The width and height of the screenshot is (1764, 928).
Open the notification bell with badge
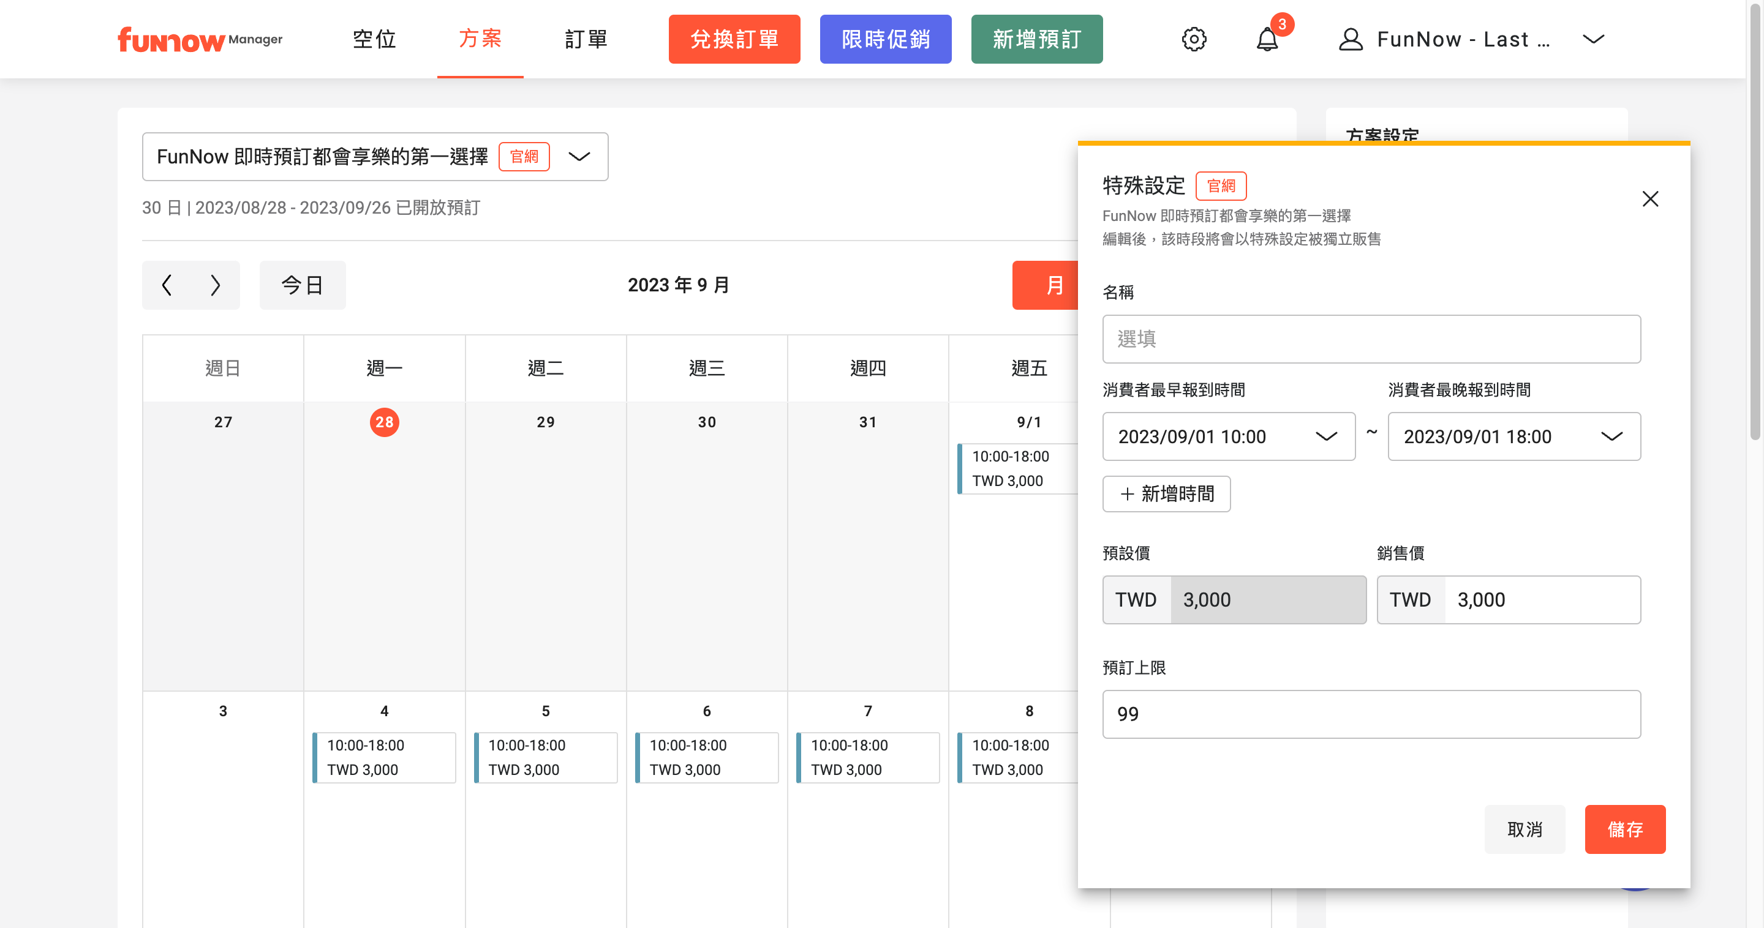click(1267, 39)
